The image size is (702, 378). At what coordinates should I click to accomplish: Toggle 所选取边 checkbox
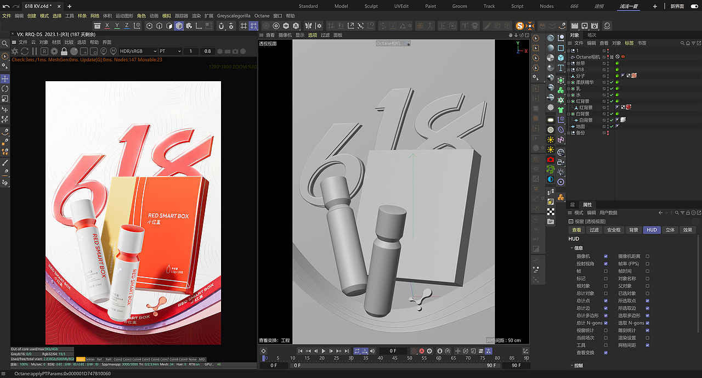(x=647, y=308)
